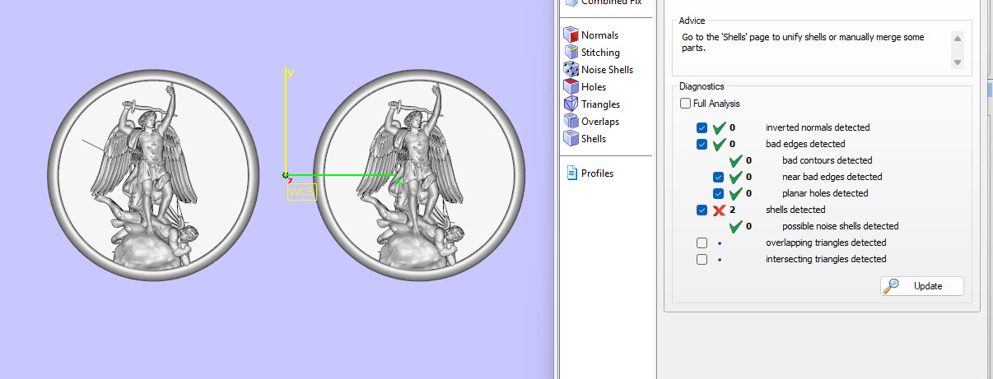Image resolution: width=993 pixels, height=379 pixels.
Task: Click green checkmark beside bad contours detected
Action: coord(735,160)
